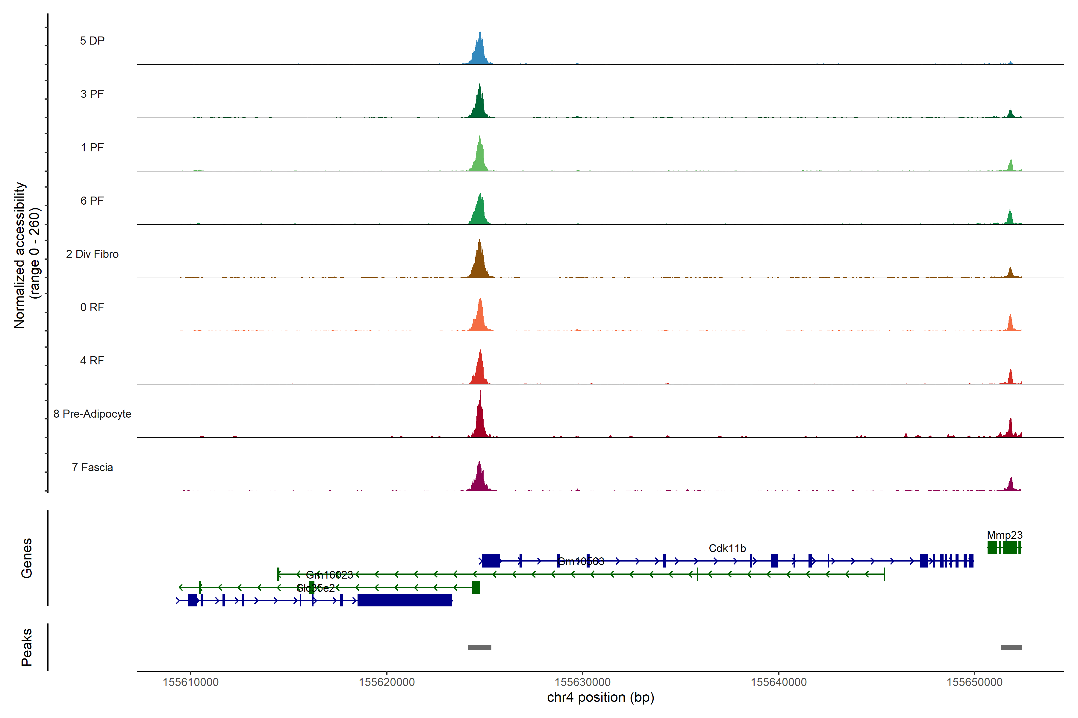Select the 3 PF track label

click(92, 94)
